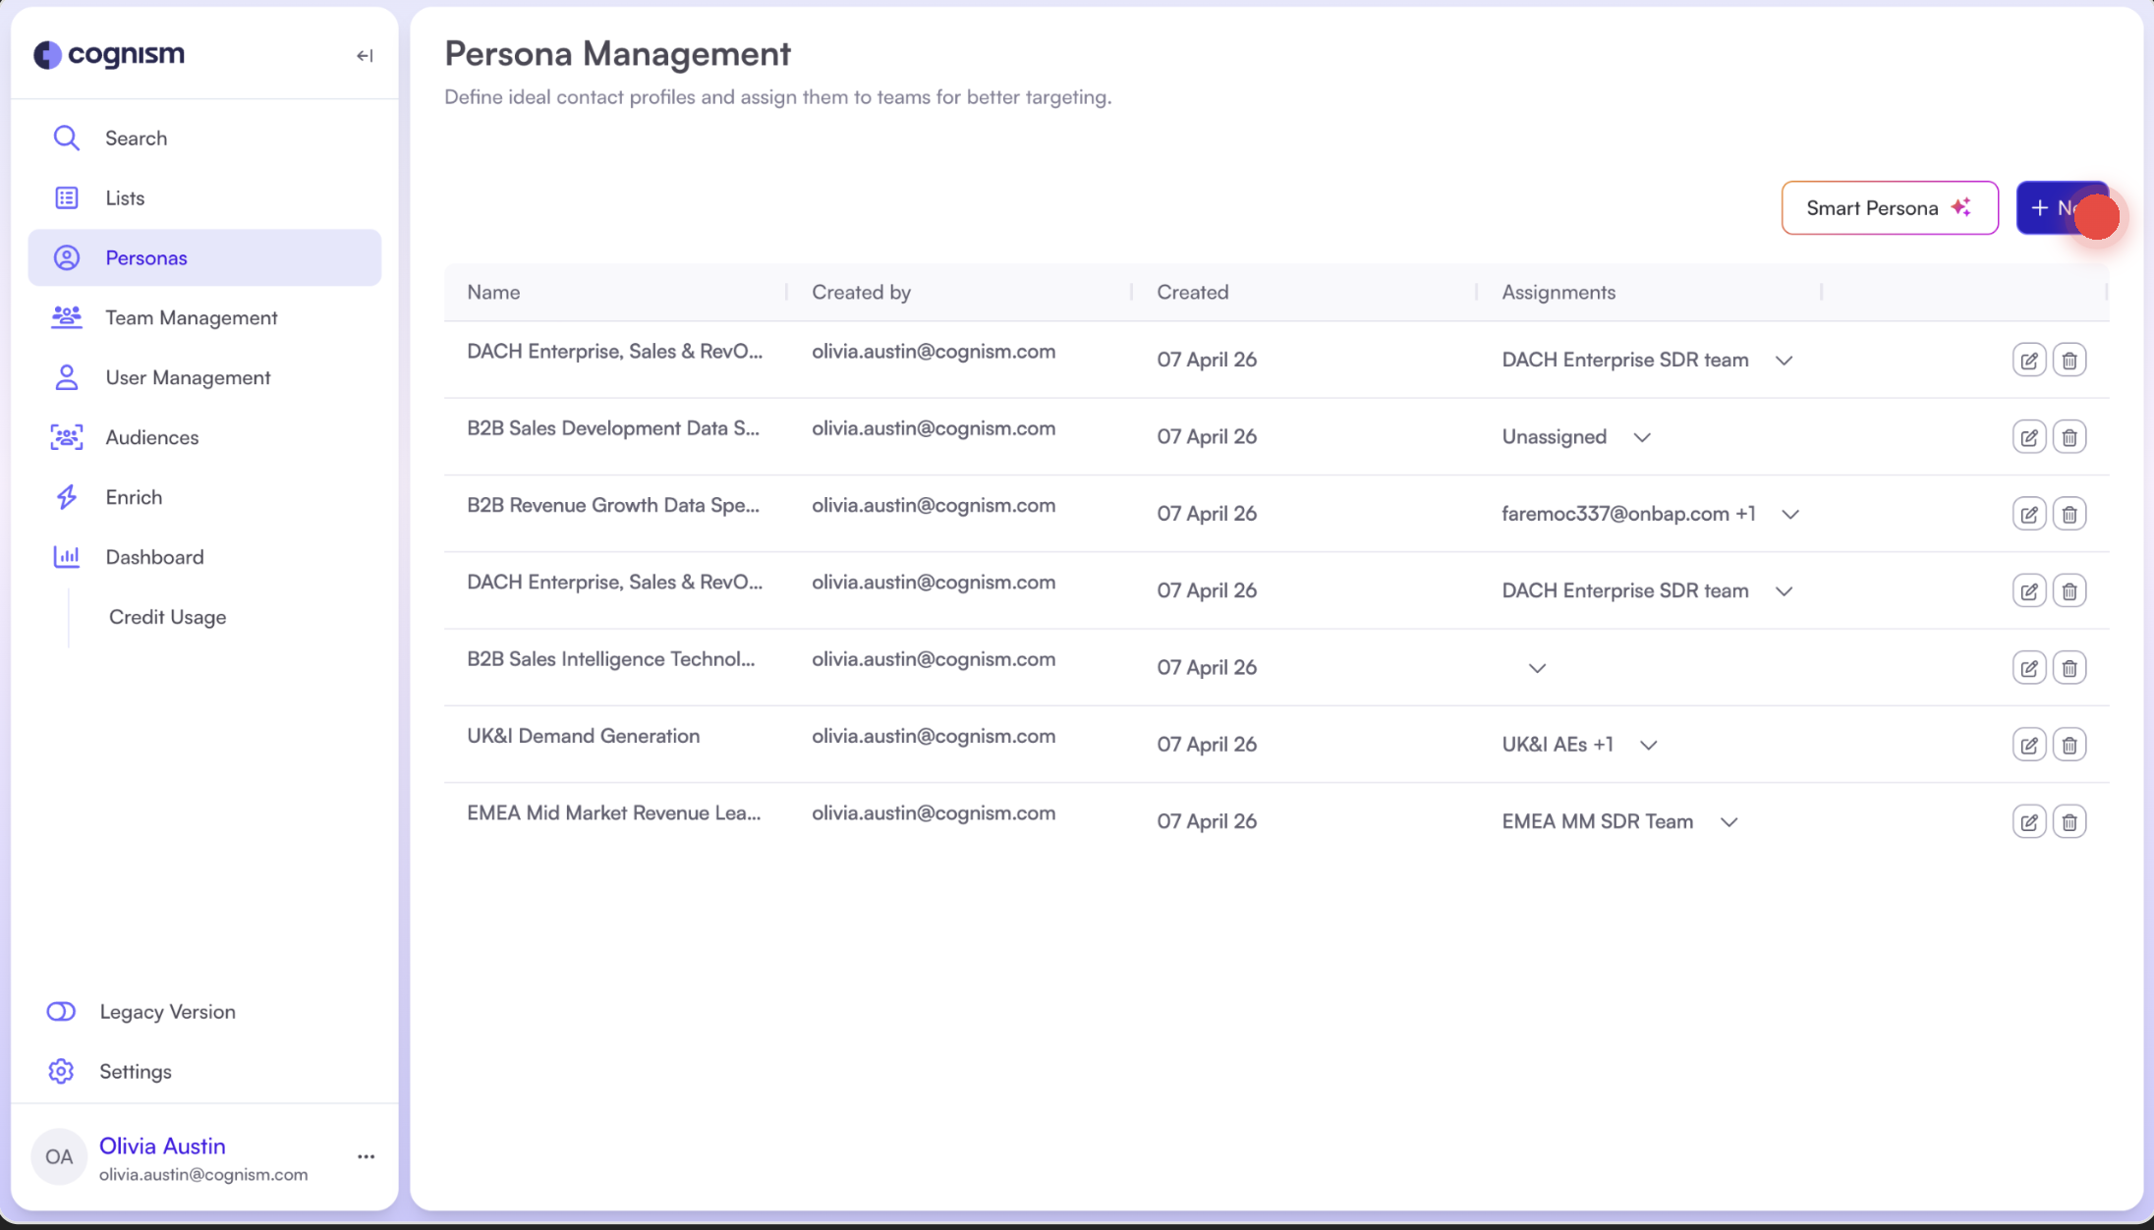Open Credit Usage under Dashboard

(167, 617)
